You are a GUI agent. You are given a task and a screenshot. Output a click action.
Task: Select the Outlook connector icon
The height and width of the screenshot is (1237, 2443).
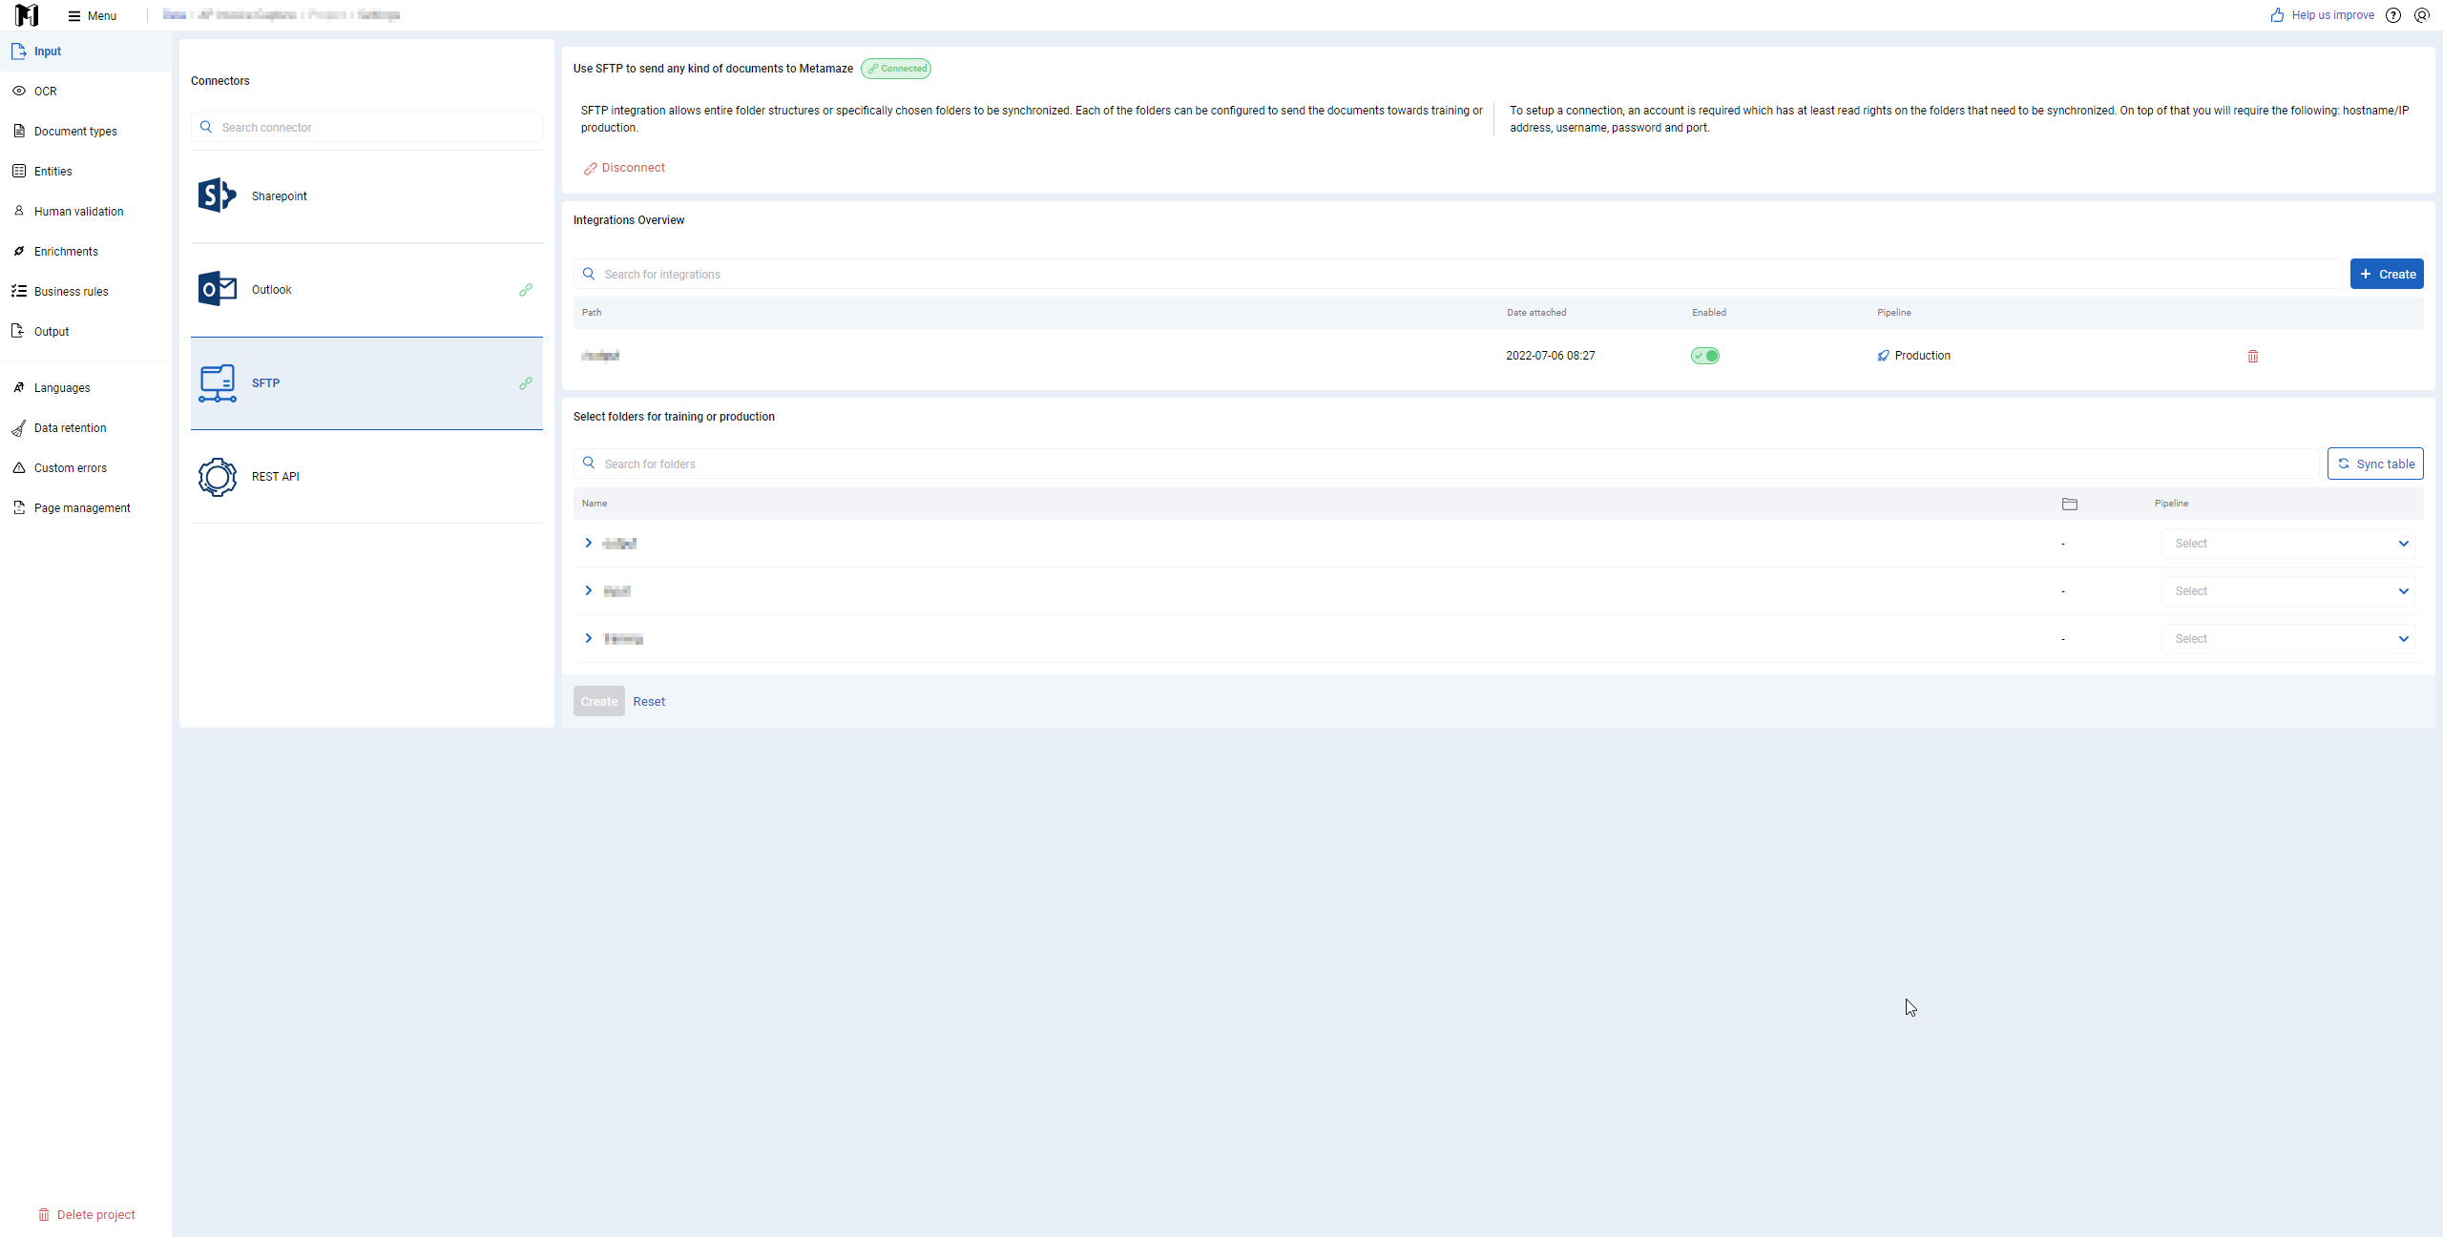pos(218,289)
